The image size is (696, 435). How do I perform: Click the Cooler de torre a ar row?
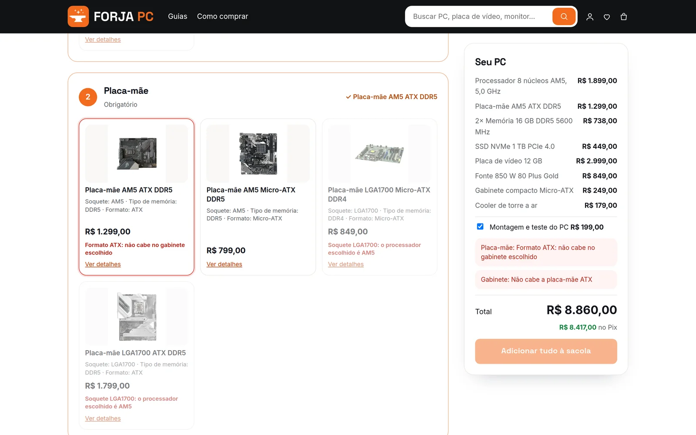pos(546,205)
